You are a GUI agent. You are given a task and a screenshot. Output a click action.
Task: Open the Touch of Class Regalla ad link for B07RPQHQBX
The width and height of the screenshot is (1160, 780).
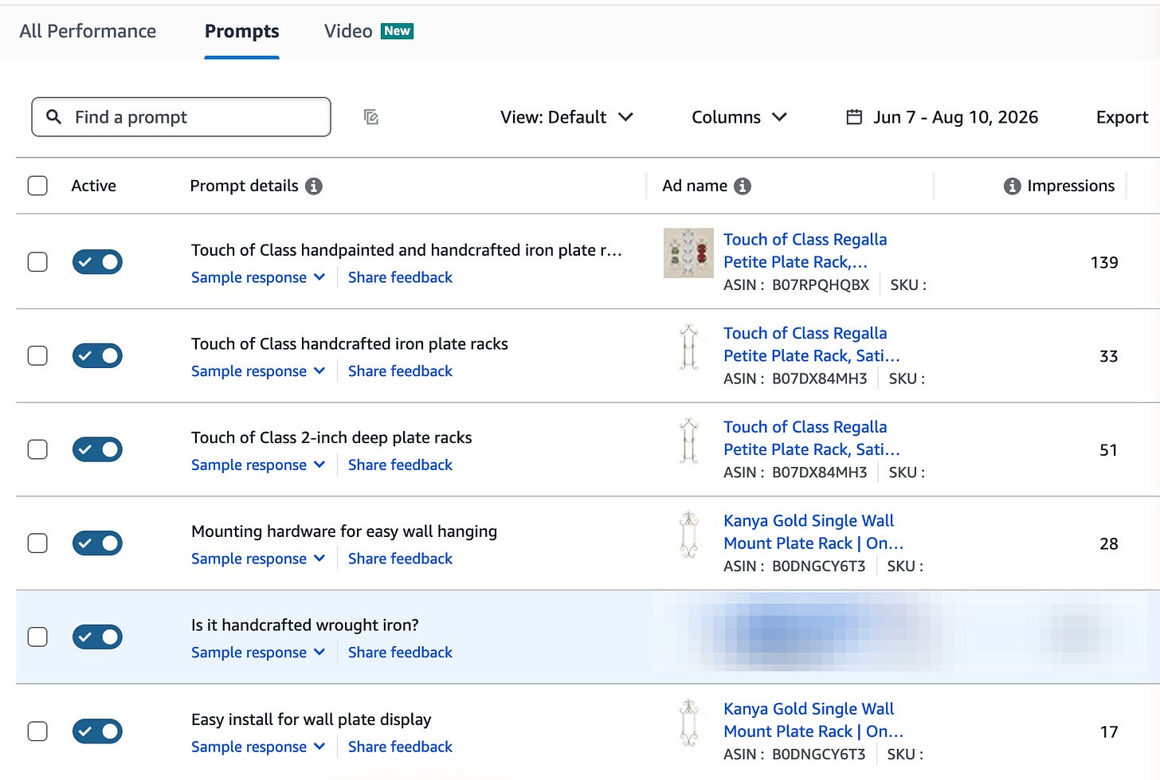(x=805, y=250)
